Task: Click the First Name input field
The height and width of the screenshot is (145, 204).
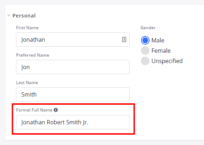Action: pyautogui.click(x=73, y=40)
